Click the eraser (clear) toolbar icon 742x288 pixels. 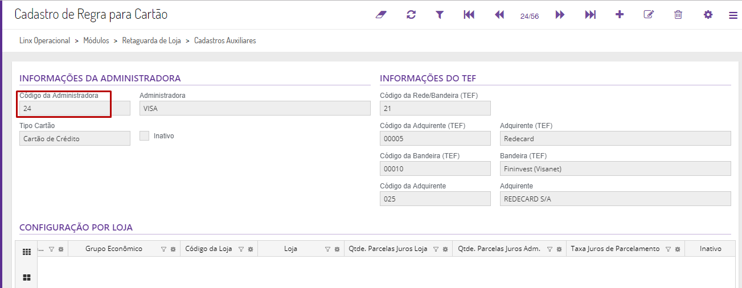click(x=381, y=15)
